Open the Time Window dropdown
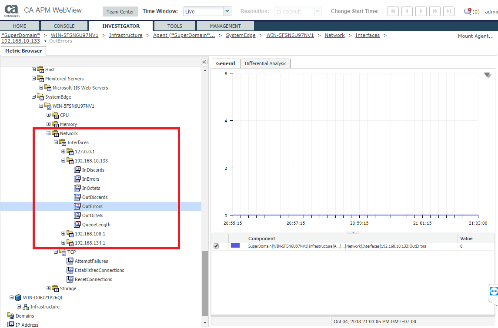 tap(227, 11)
